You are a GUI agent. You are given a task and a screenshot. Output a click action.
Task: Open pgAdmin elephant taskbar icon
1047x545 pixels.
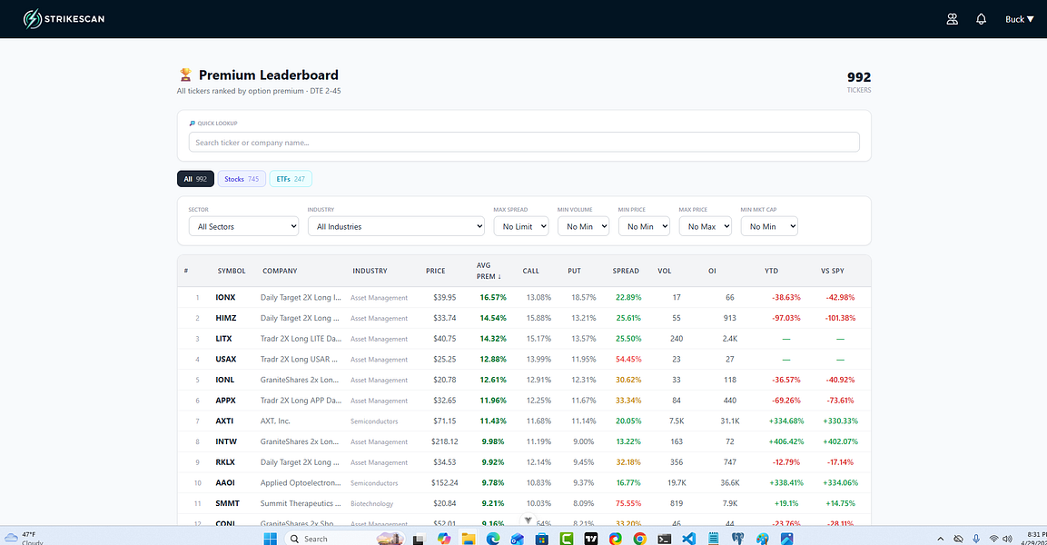click(738, 539)
